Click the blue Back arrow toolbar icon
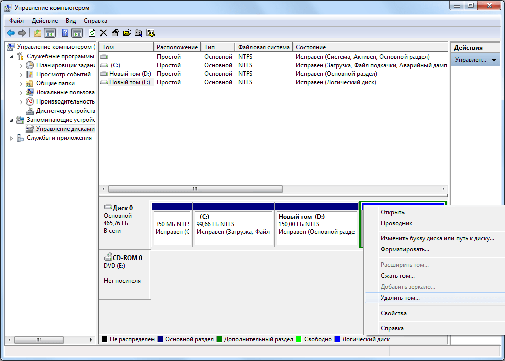The height and width of the screenshot is (361, 505). click(x=10, y=33)
